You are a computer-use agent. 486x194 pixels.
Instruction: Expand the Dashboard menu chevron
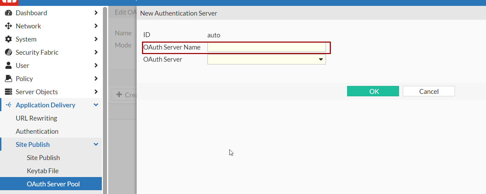coord(96,13)
